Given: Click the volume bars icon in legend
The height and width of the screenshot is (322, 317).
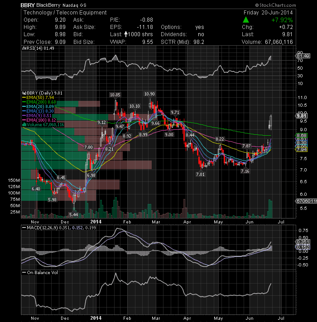Looking at the screenshot, I should (x=24, y=125).
